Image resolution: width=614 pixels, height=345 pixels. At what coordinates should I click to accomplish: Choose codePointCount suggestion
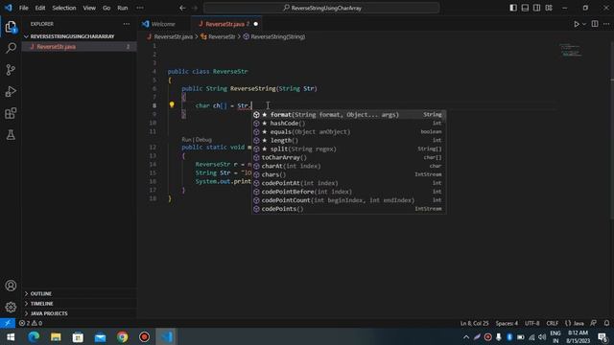(348, 200)
